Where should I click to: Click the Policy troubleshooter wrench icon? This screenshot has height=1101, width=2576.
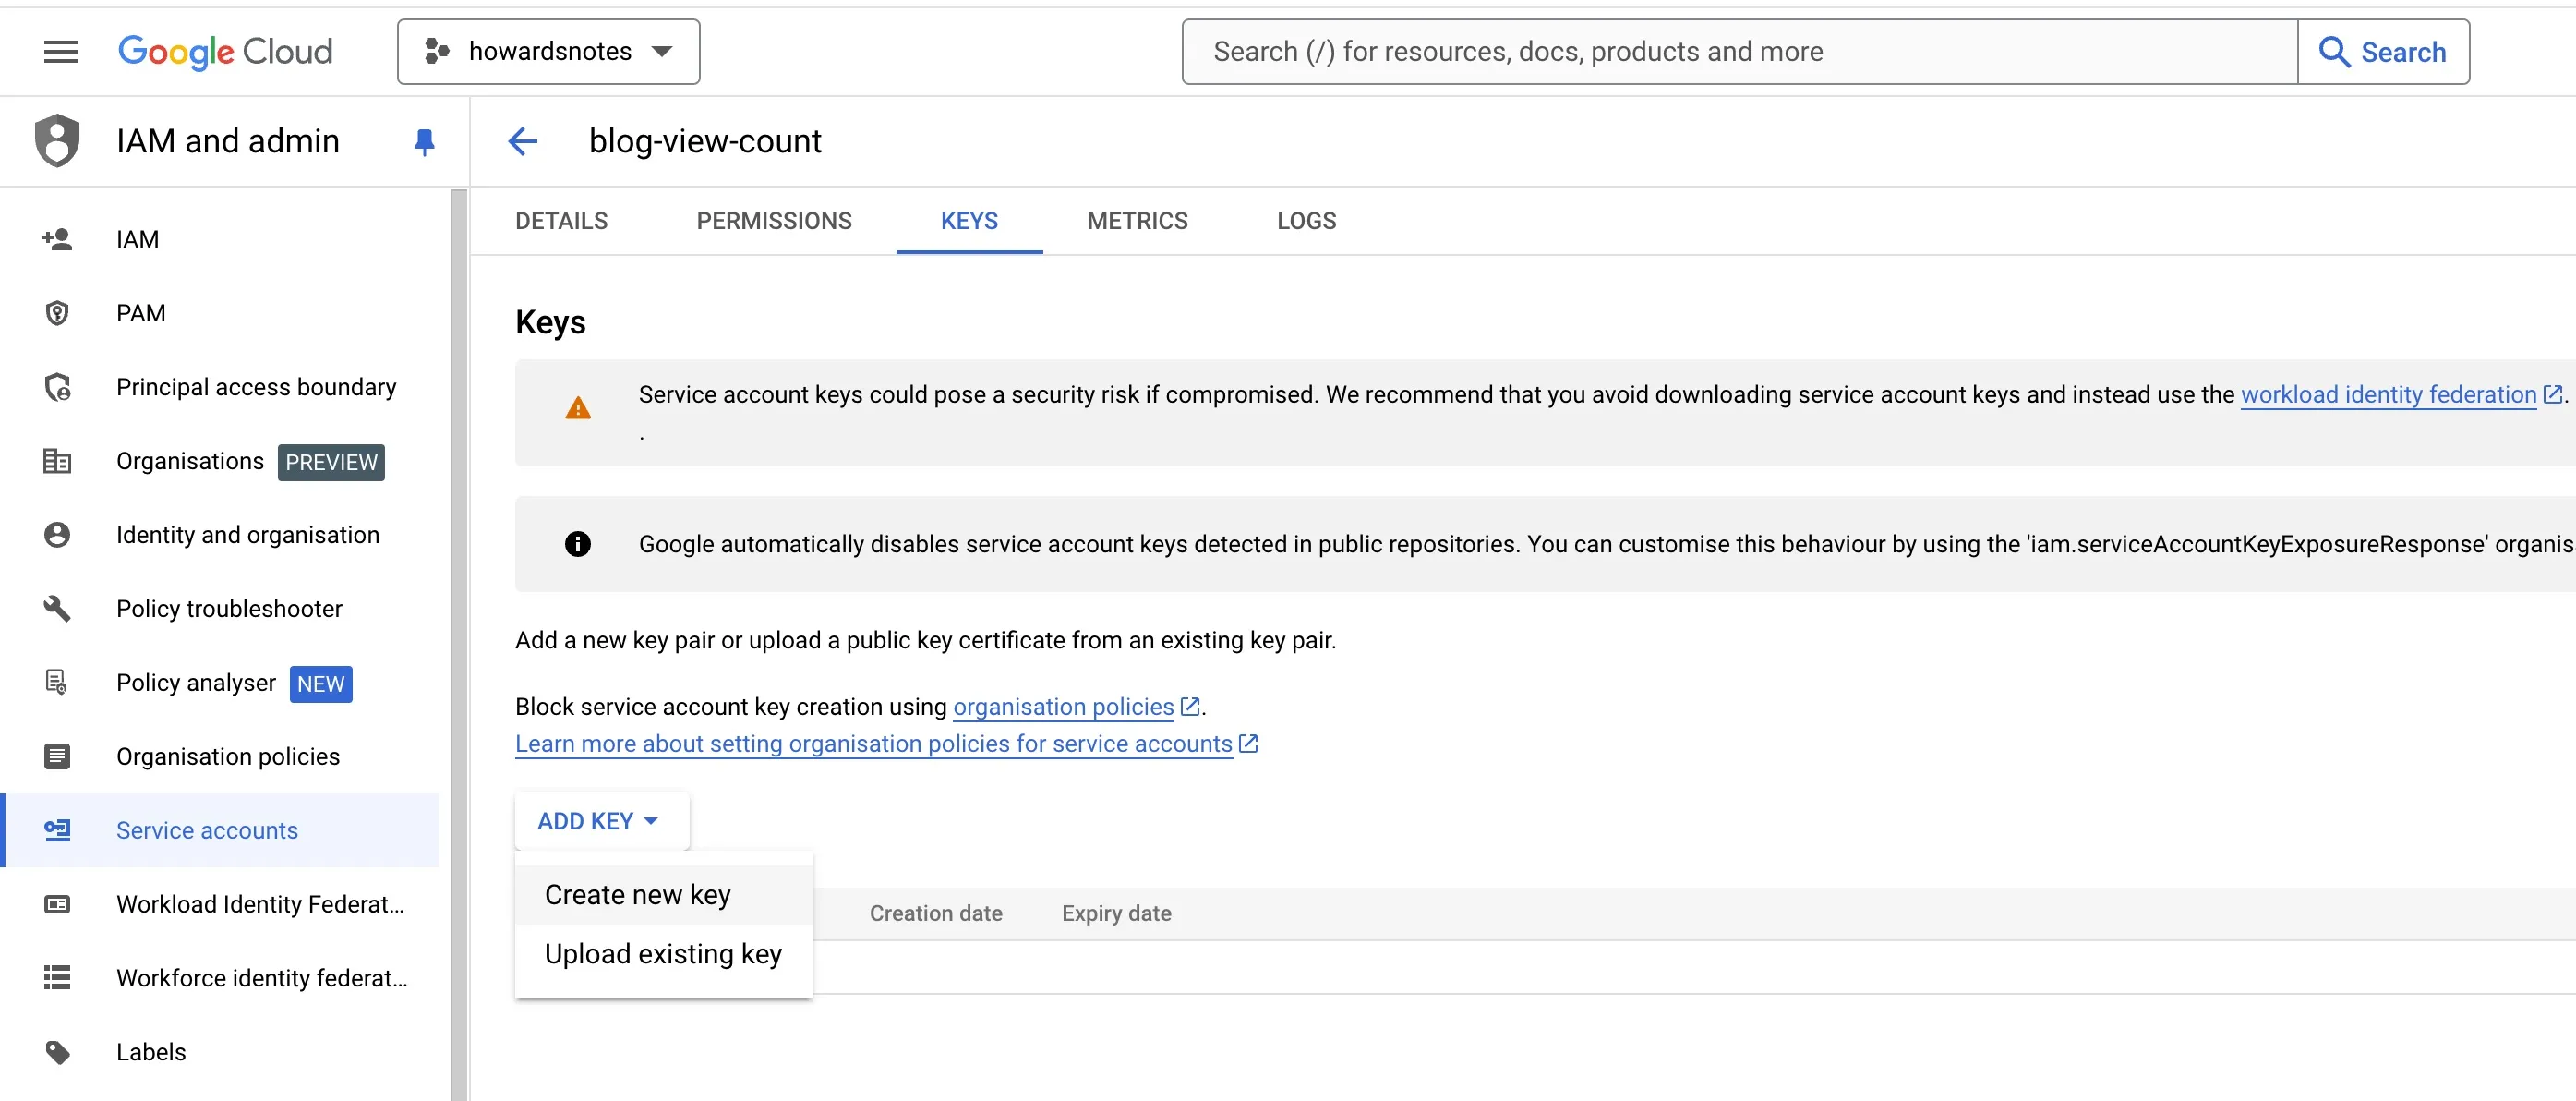point(57,608)
